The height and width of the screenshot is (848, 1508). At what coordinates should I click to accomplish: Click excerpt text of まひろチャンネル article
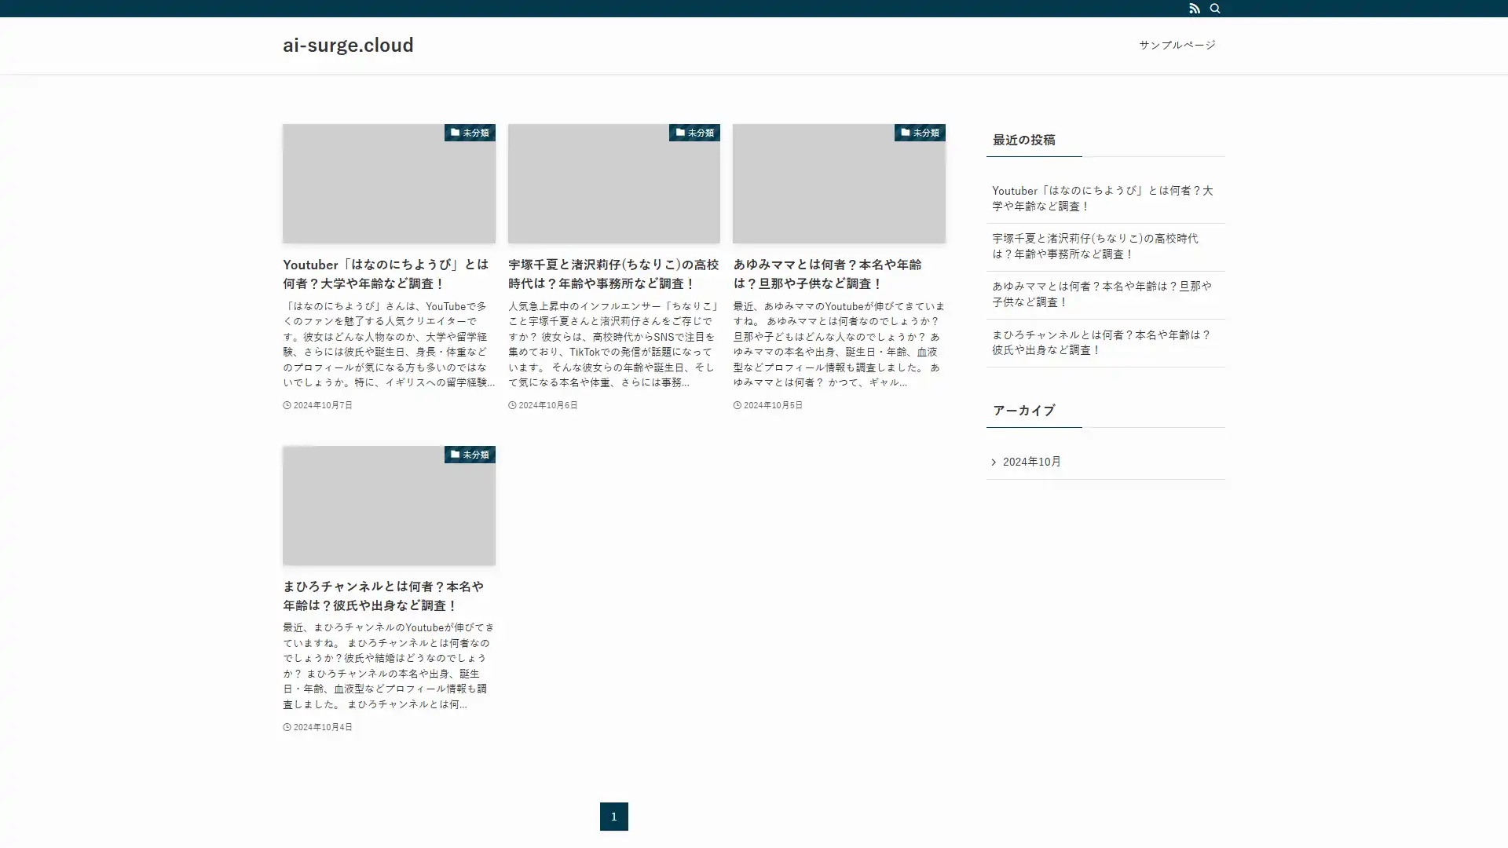(x=389, y=666)
